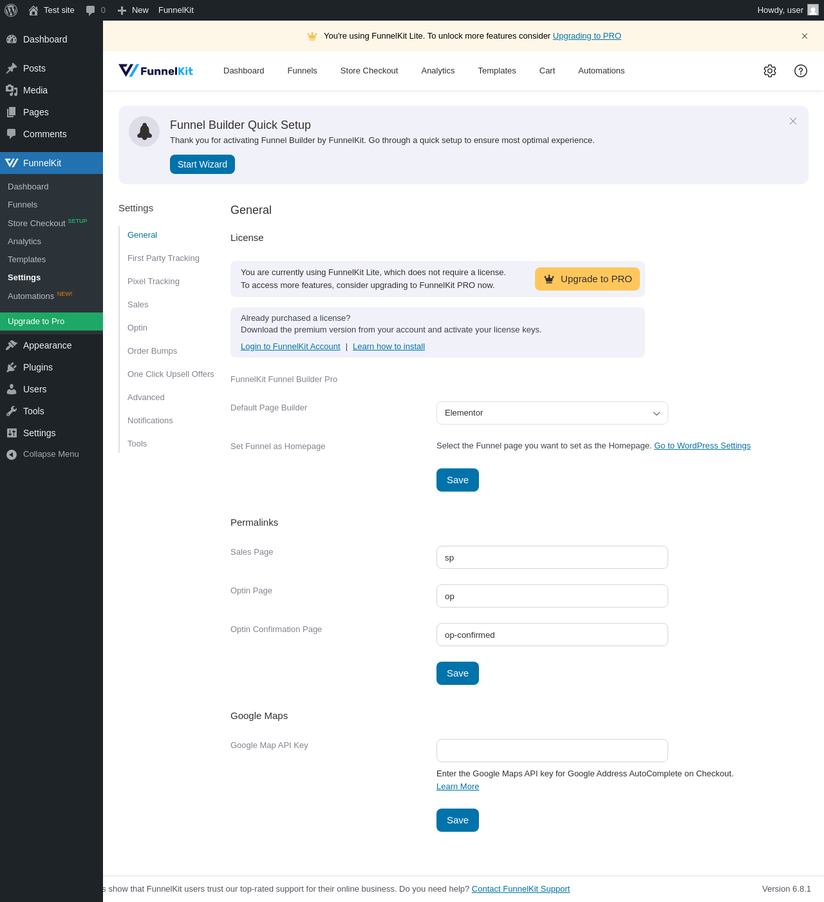Open the Default Page Builder dropdown
Screen dimensions: 824x902
(552, 413)
